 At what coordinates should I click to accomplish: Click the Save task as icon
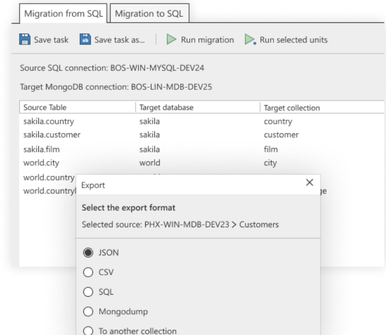(85, 40)
